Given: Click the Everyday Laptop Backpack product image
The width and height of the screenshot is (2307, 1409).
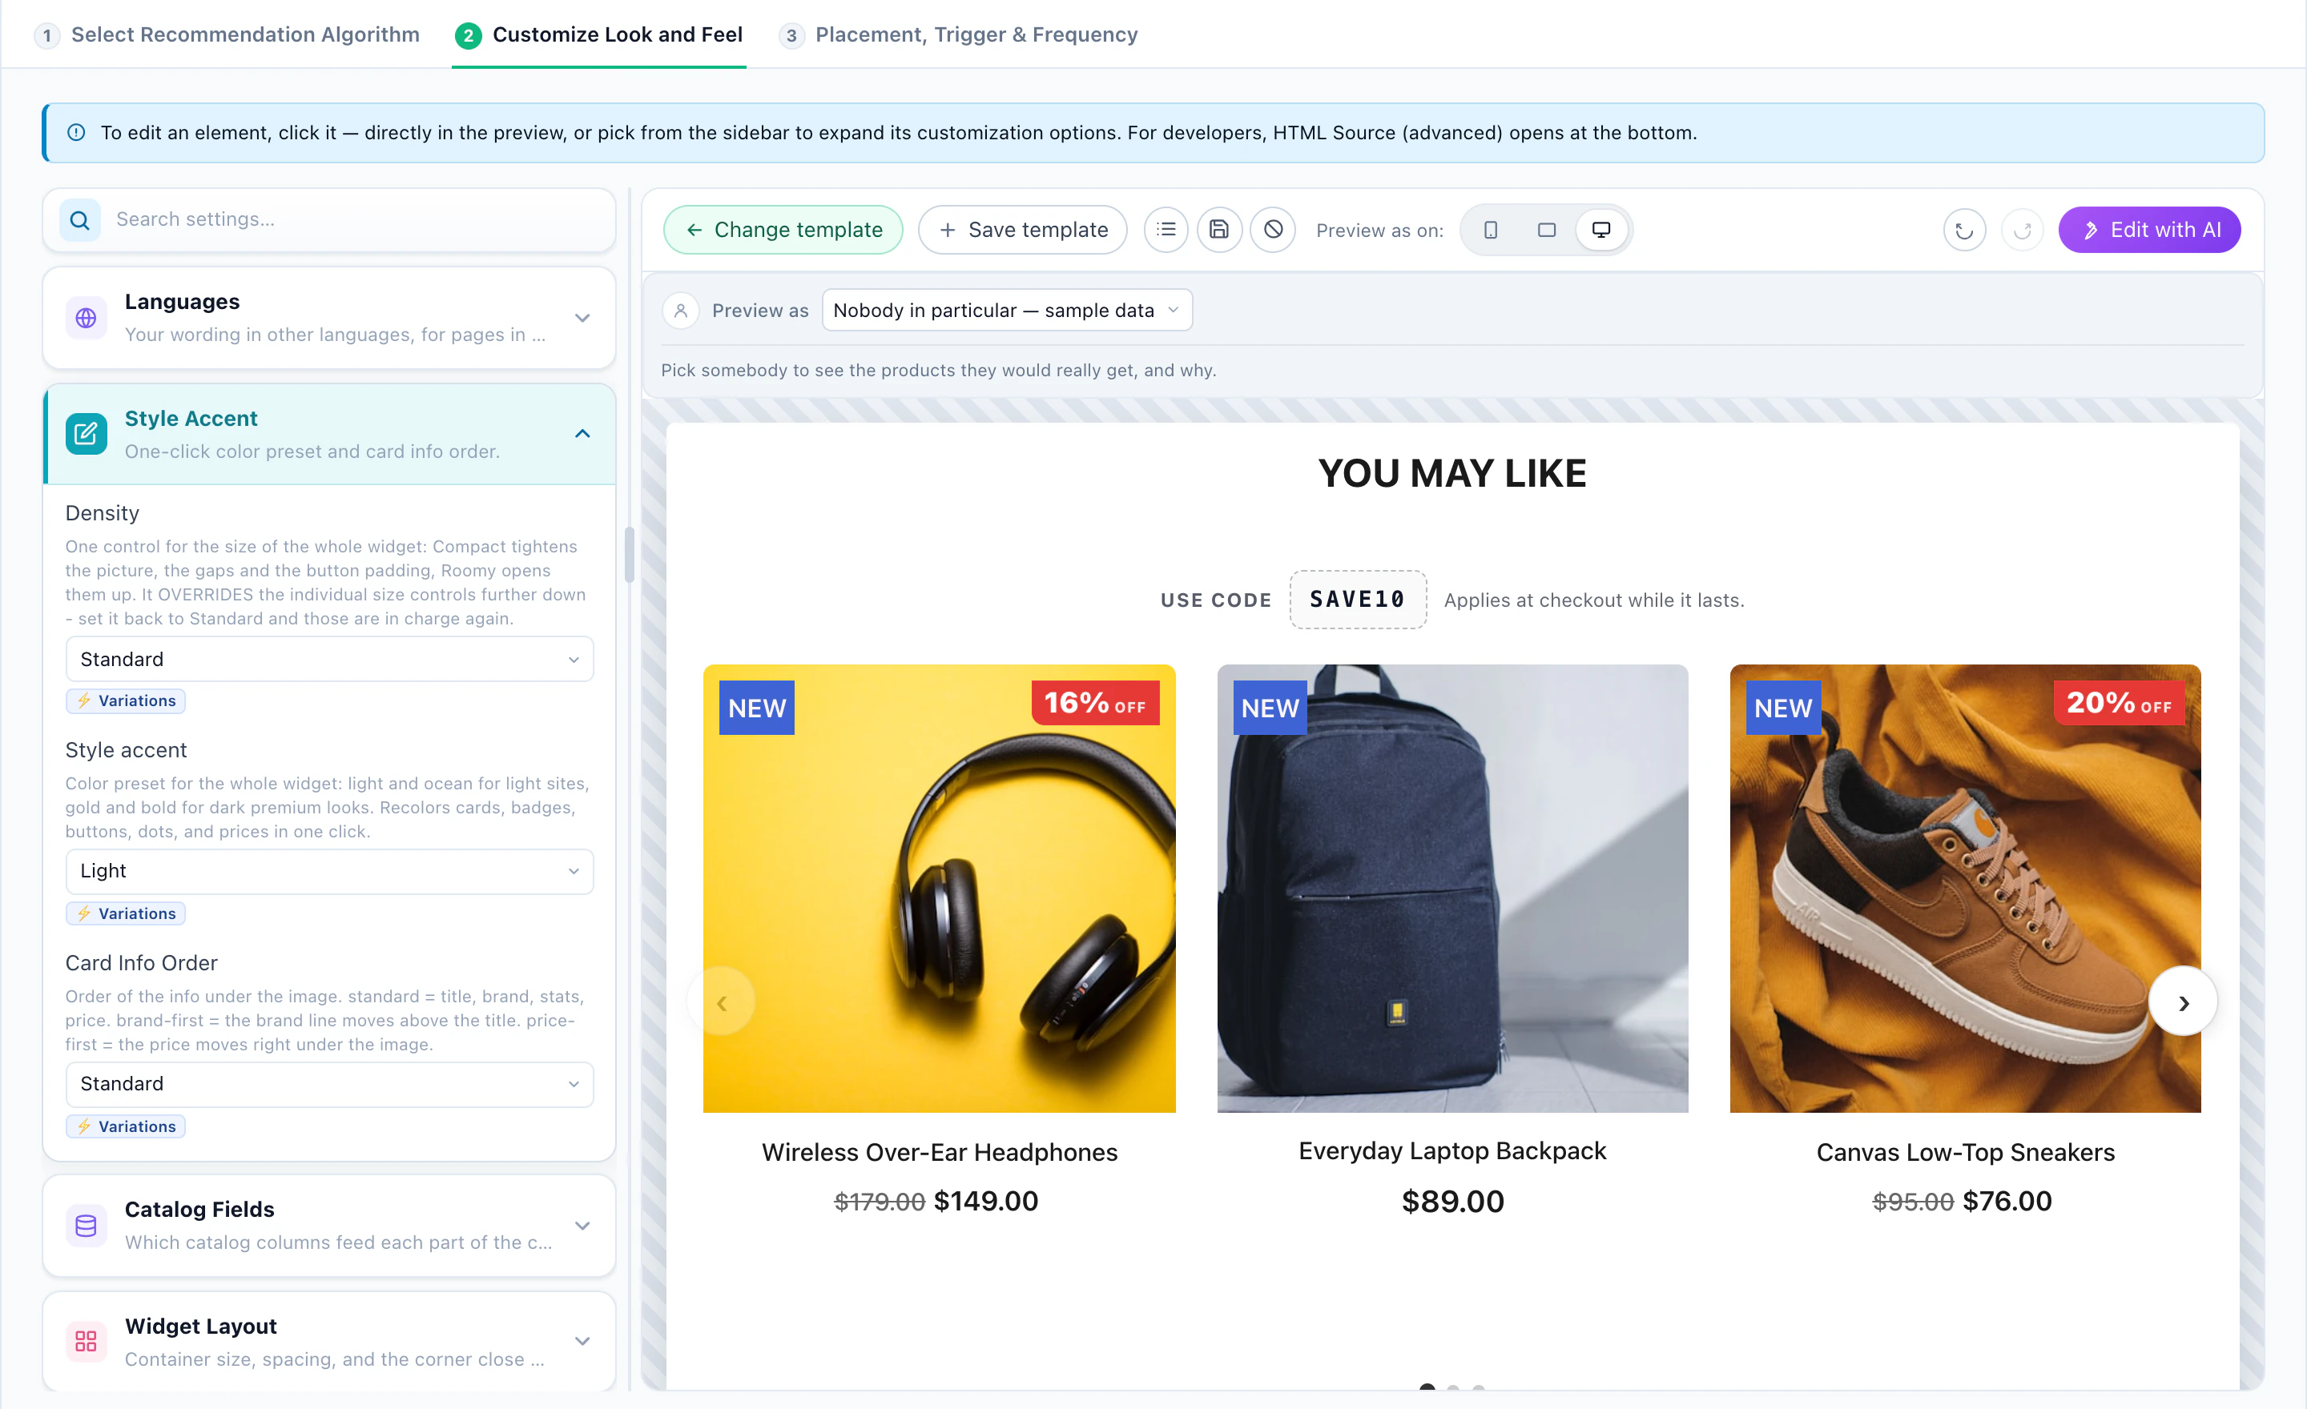Looking at the screenshot, I should click(1452, 889).
